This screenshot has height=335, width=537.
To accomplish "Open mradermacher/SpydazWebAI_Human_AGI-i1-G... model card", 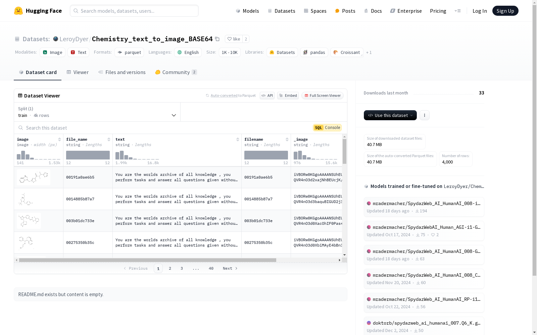I will 424,231.
